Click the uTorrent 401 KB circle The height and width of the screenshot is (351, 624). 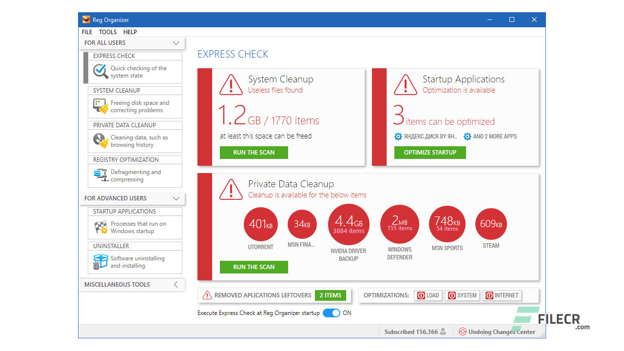(x=261, y=224)
